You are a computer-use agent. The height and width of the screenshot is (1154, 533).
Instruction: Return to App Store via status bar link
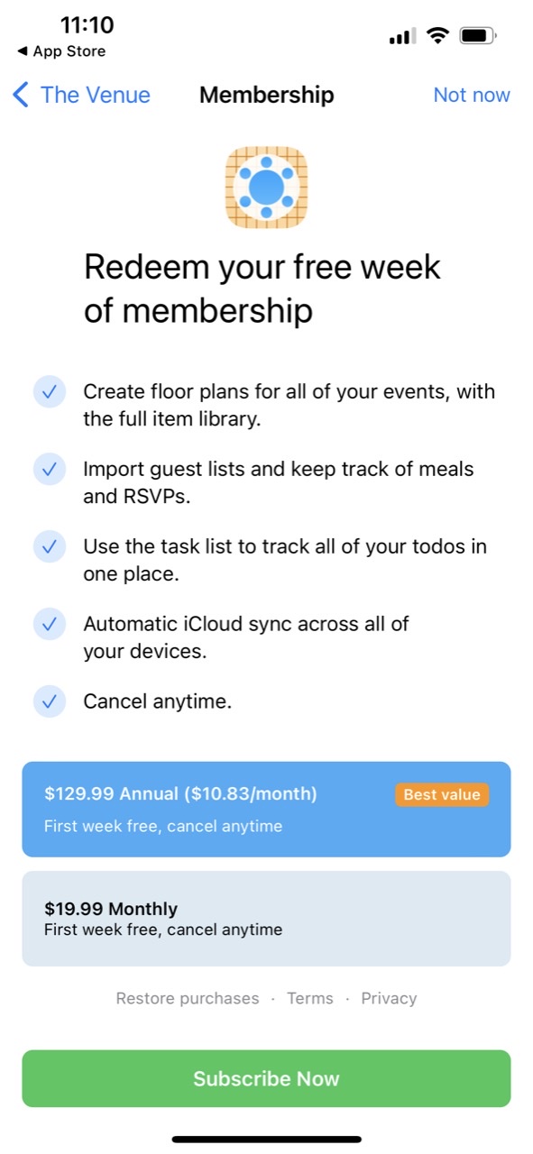pyautogui.click(x=61, y=51)
